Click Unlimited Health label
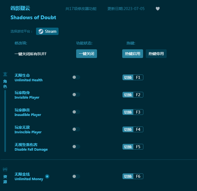This screenshot has width=197, height=191. pyautogui.click(x=29, y=80)
